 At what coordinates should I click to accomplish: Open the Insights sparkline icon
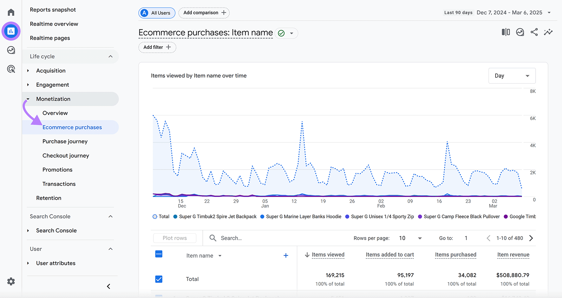point(548,32)
